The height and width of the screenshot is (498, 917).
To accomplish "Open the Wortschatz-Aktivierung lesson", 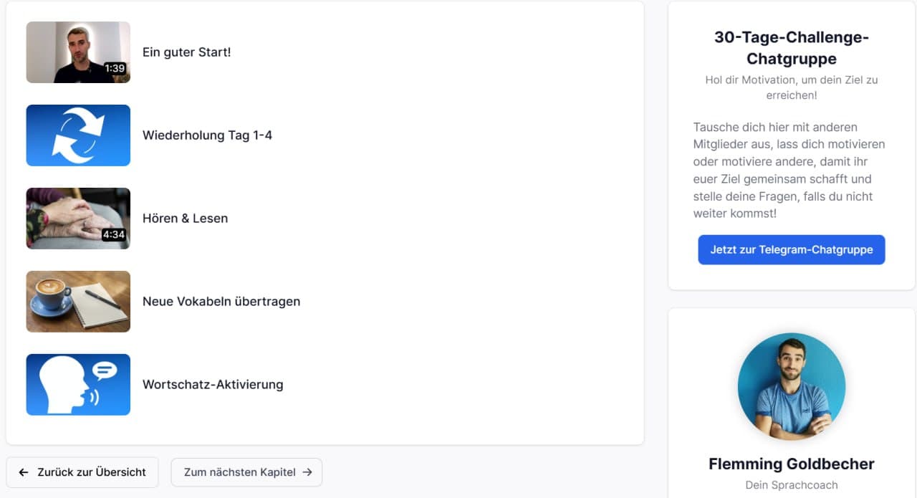I will (213, 385).
